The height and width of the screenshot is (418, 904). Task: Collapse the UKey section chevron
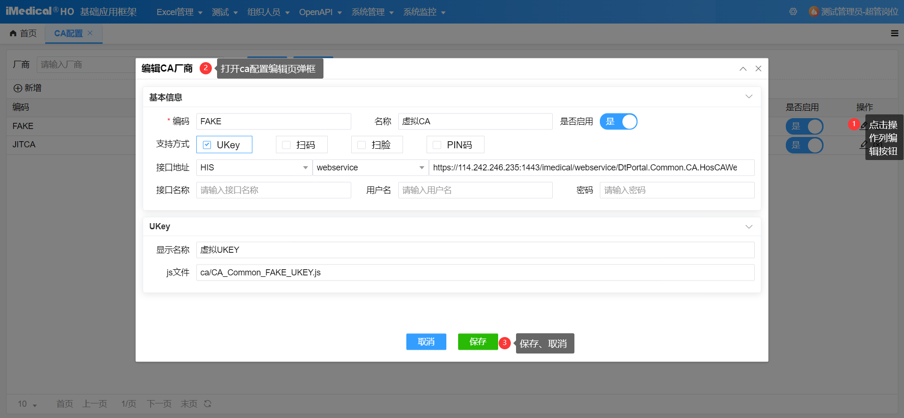tap(749, 226)
